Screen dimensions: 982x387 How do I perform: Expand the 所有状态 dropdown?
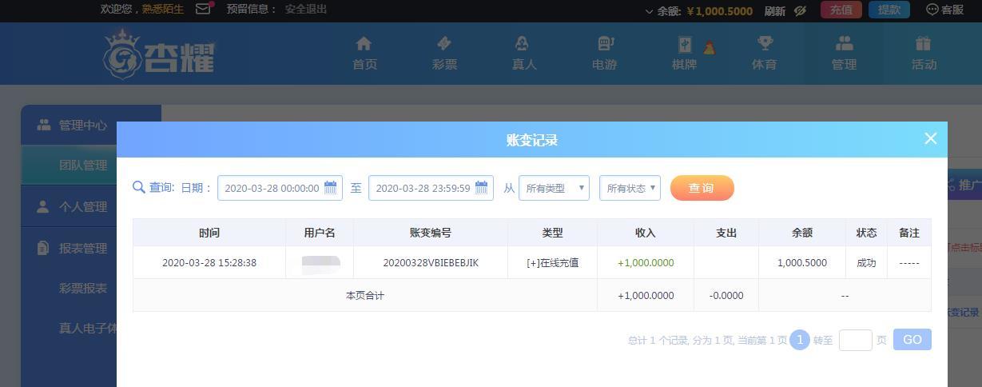click(630, 188)
